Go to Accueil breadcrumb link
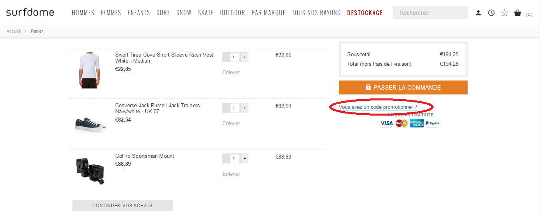The image size is (540, 216). [x=14, y=31]
